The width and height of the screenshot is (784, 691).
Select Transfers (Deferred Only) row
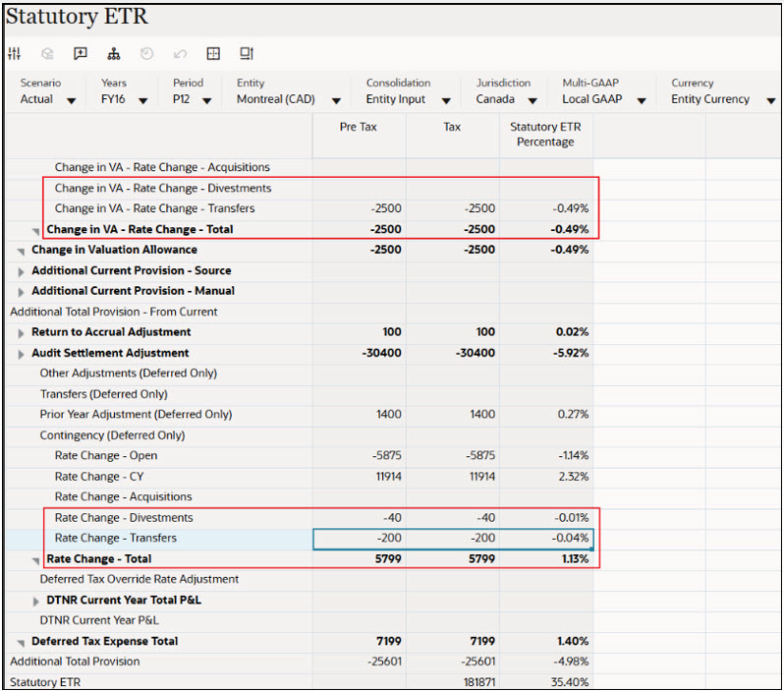pyautogui.click(x=104, y=394)
